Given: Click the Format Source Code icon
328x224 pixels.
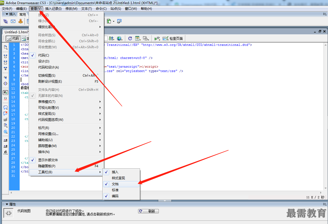Looking at the screenshot, I should (5, 153).
